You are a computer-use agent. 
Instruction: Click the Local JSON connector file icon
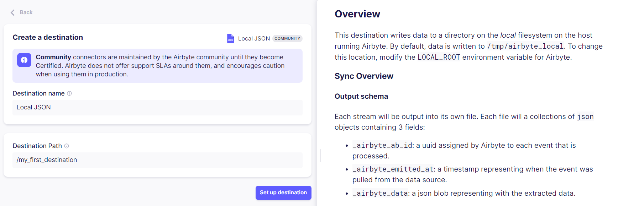(231, 38)
